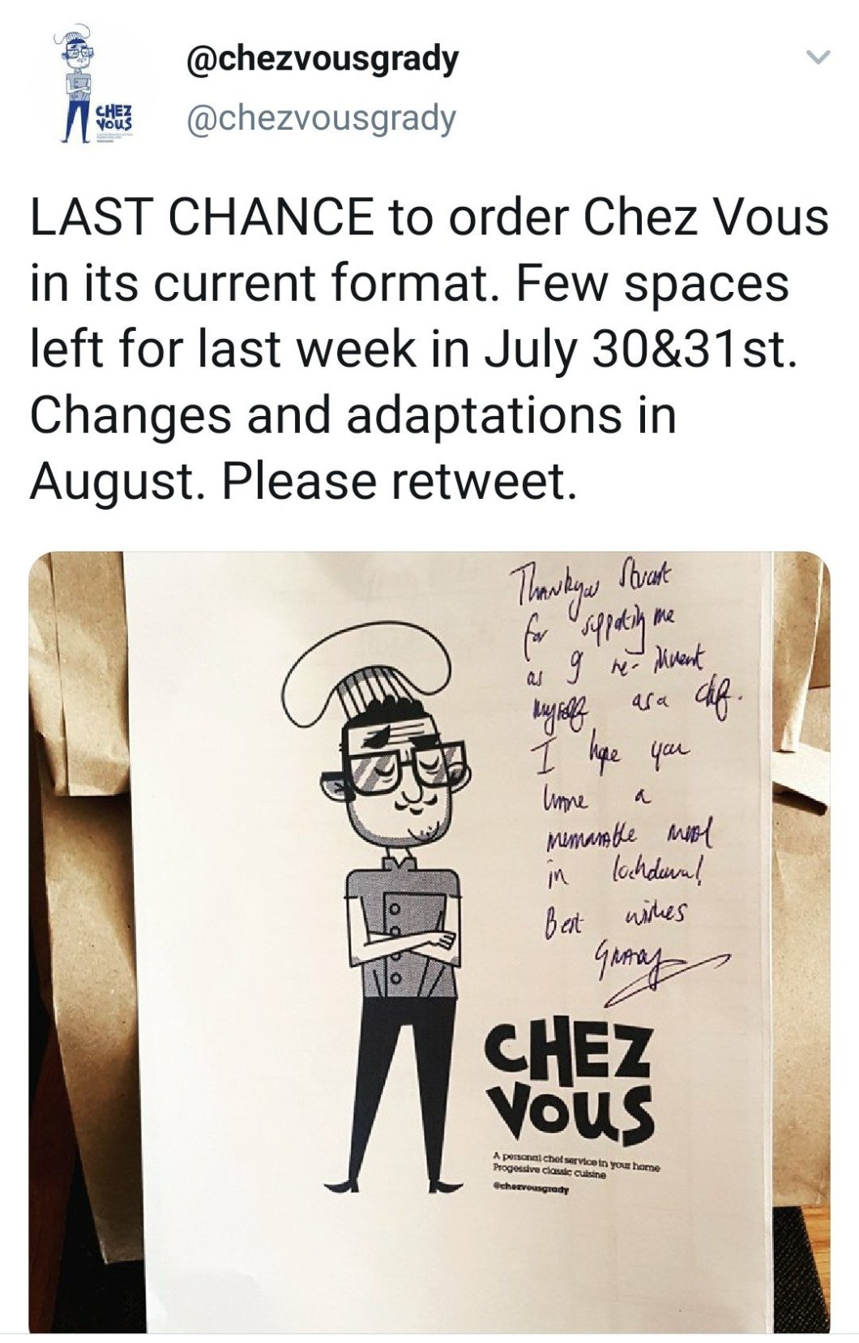Open the bold @chezvousgrady display name
Viewport: 859px width, 1343px height.
pos(323,59)
